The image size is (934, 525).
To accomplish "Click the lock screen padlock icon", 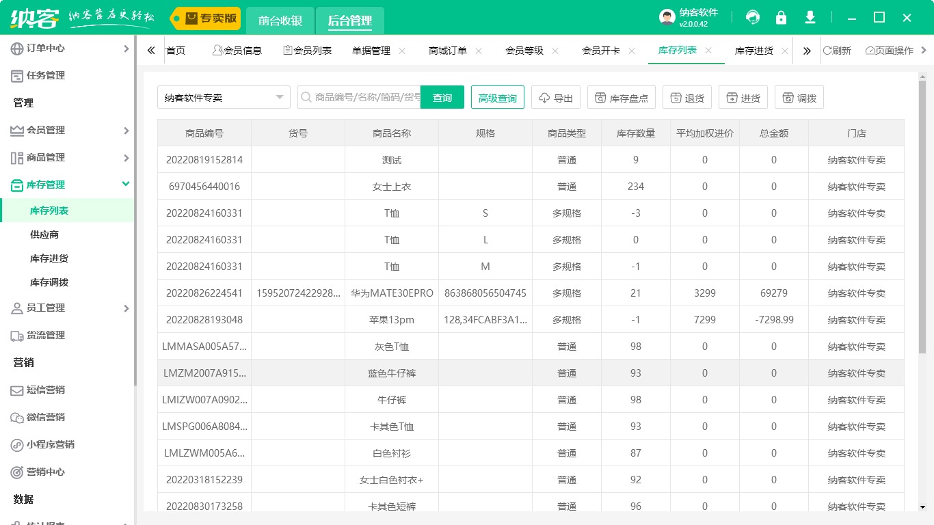I will pyautogui.click(x=781, y=18).
